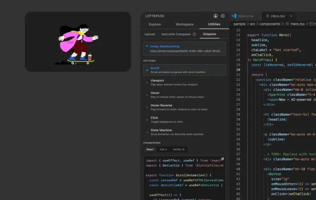The height and width of the screenshot is (200, 316).
Task: Activate the Hero.tsx editor tab
Action: tap(277, 16)
